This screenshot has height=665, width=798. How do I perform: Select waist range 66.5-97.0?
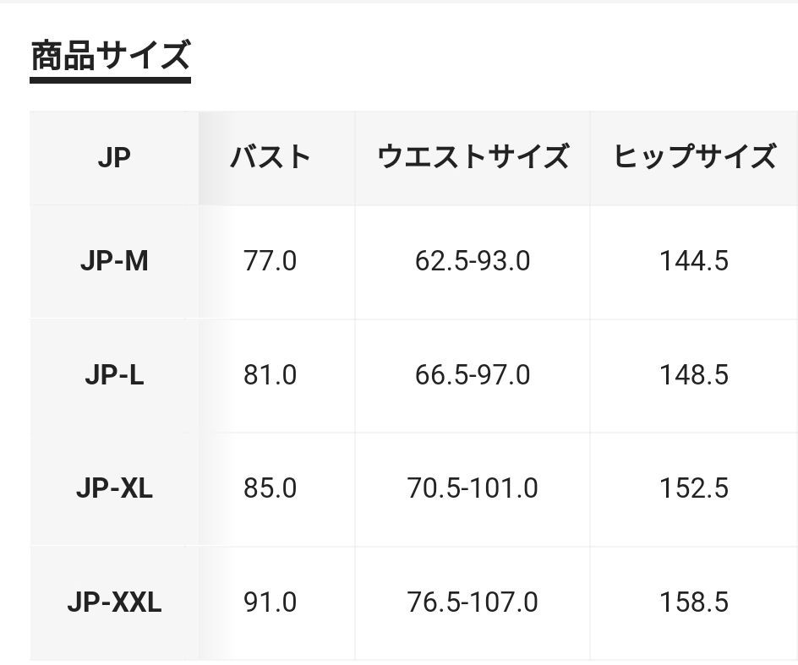[473, 375]
